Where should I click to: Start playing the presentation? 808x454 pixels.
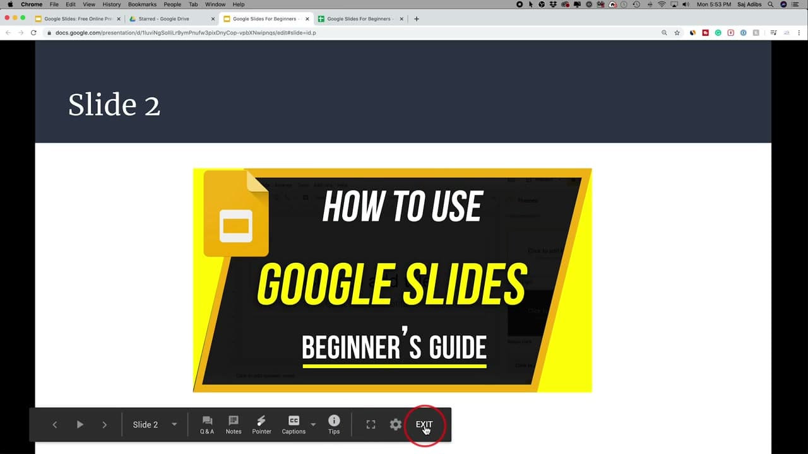click(x=80, y=425)
